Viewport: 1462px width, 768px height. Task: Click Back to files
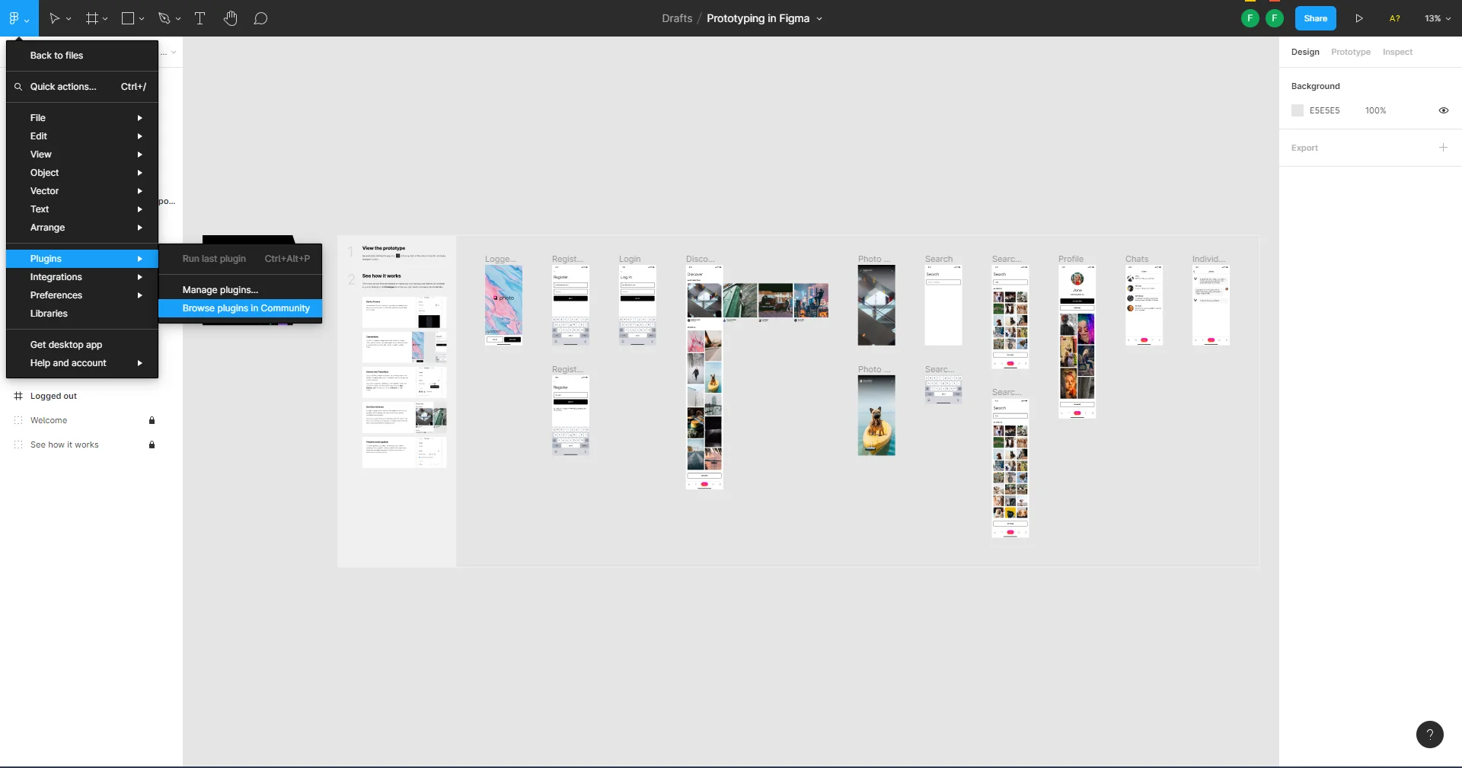coord(57,56)
